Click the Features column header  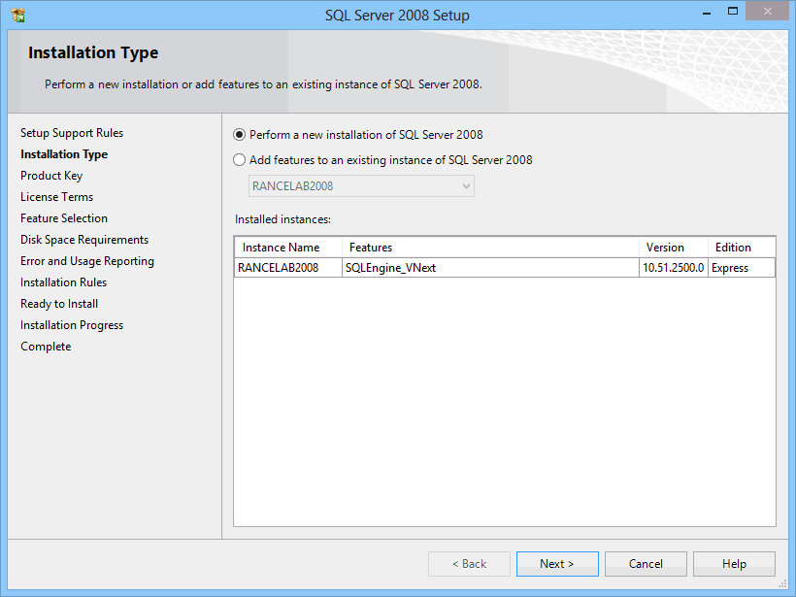coord(490,248)
